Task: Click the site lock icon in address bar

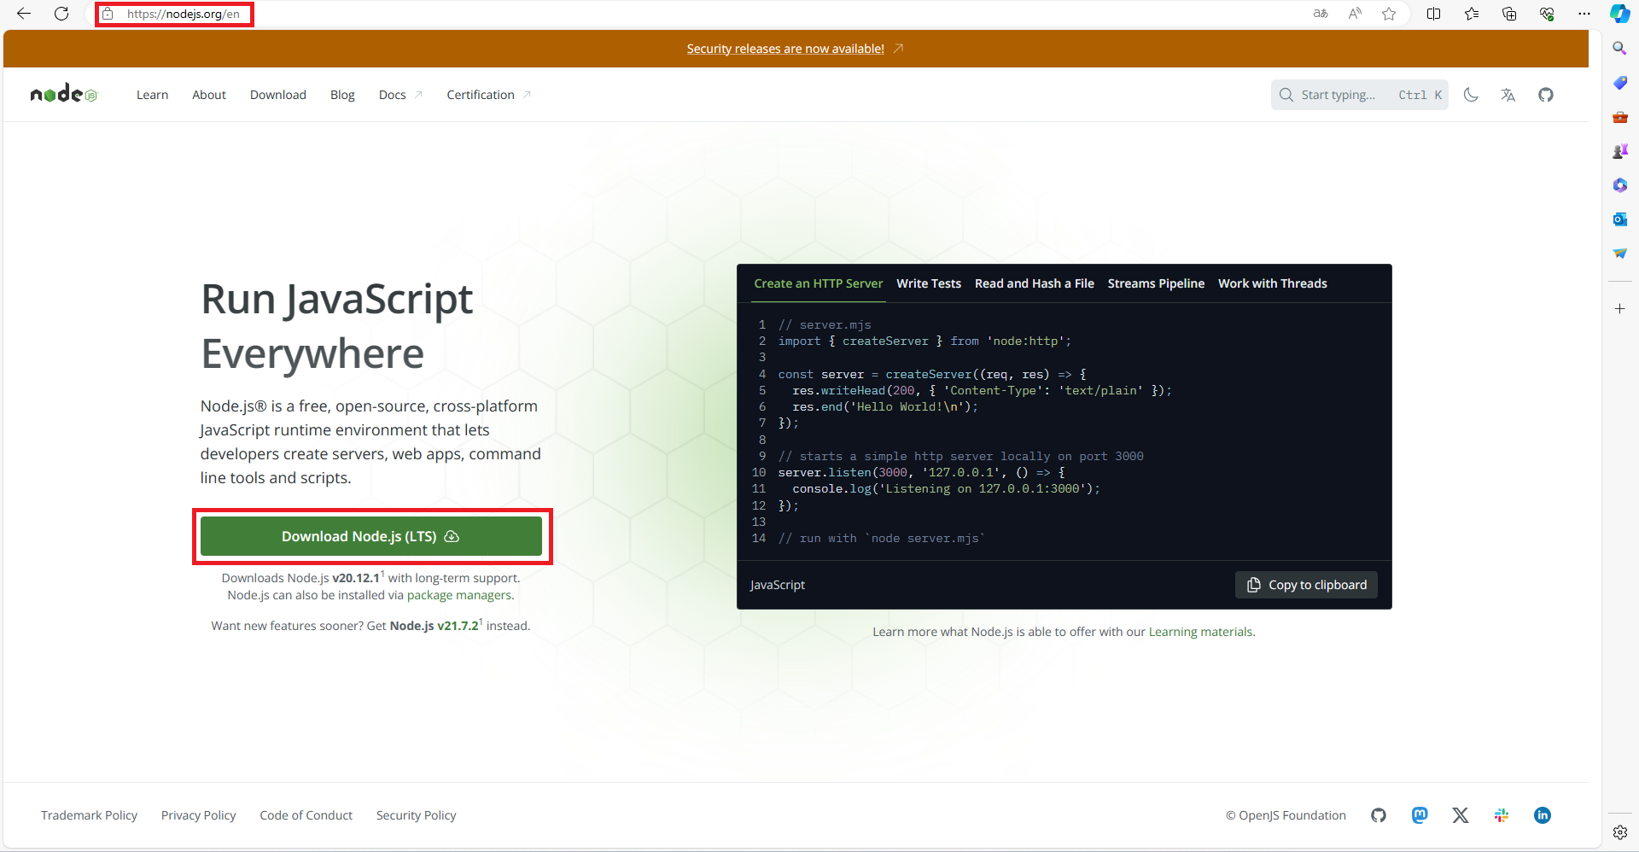Action: 108,14
